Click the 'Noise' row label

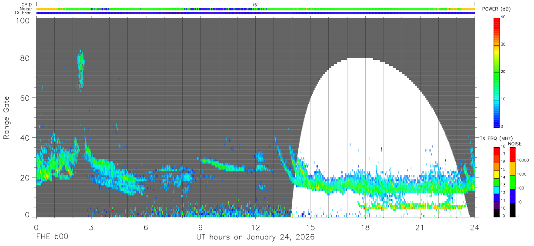[26, 9]
